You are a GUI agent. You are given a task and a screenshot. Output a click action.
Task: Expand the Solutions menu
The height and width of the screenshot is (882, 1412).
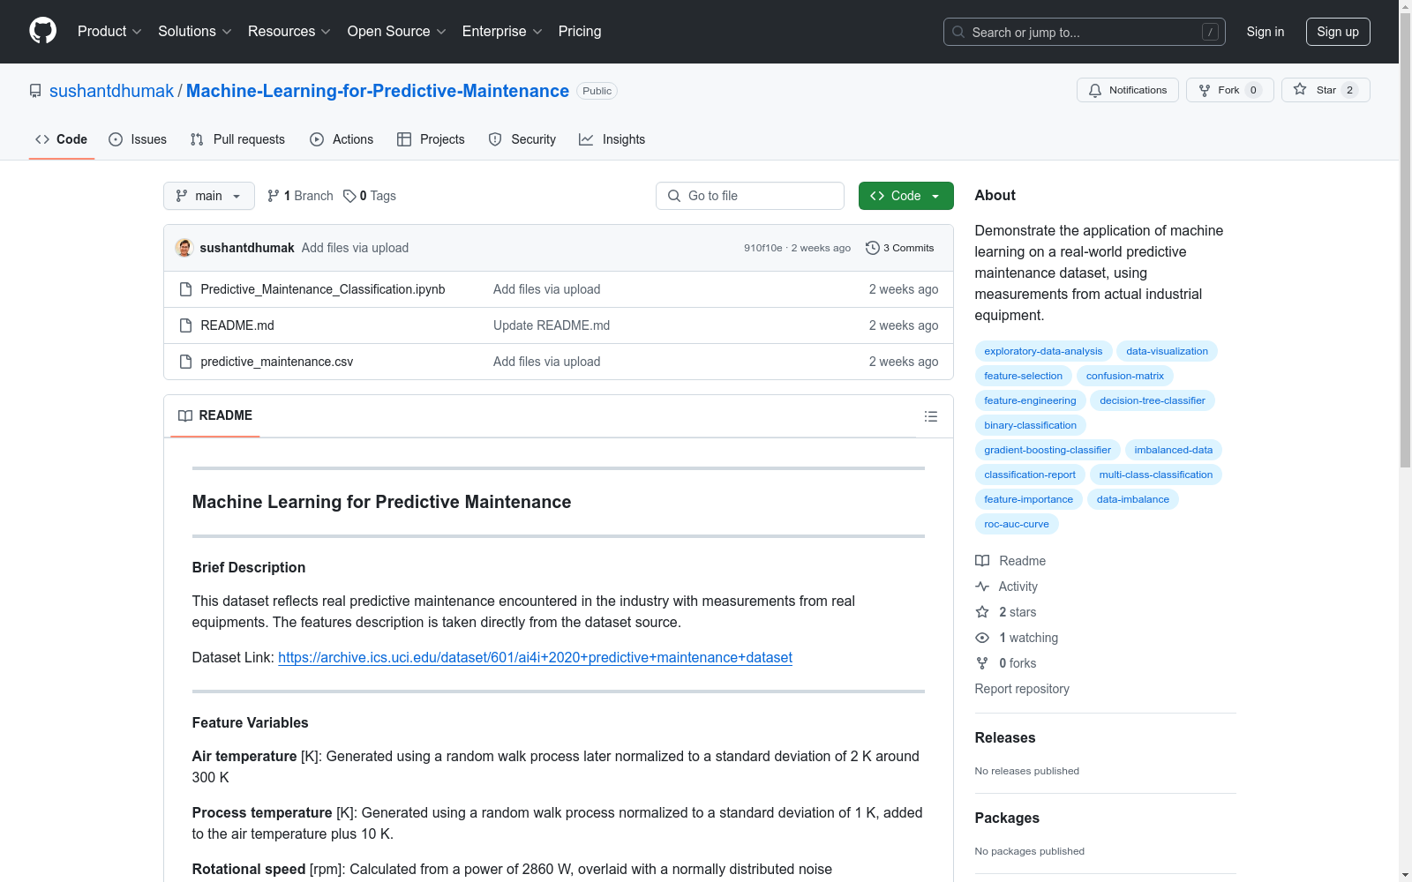(x=195, y=32)
